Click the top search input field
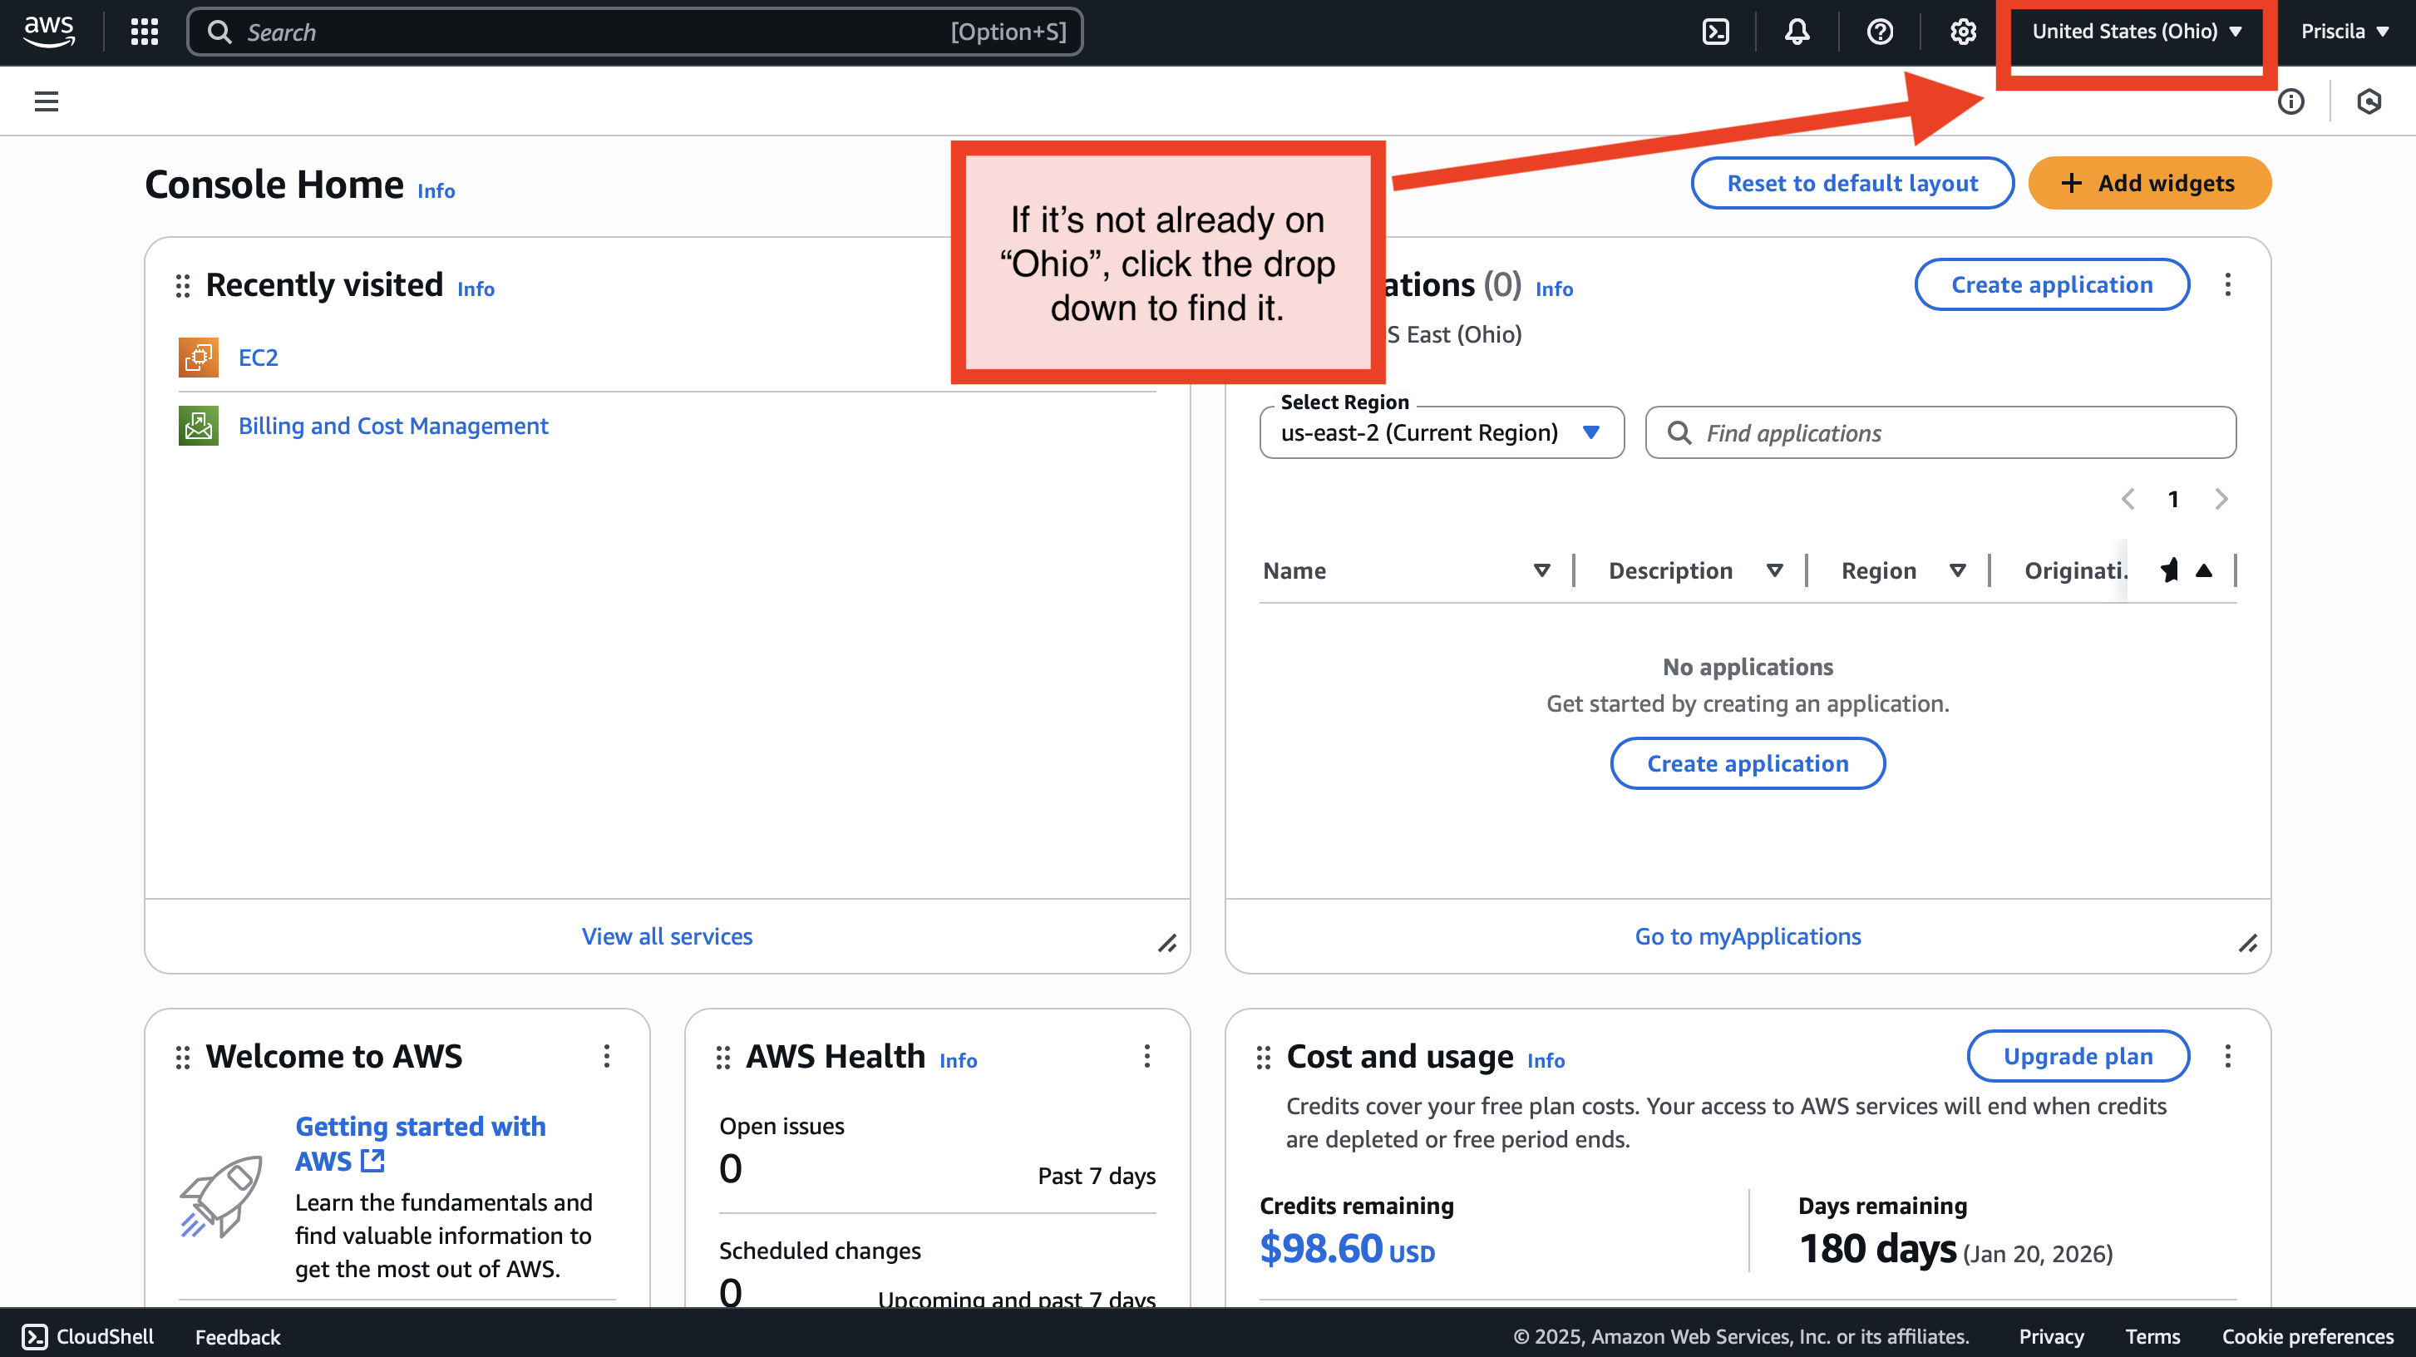The width and height of the screenshot is (2416, 1357). [635, 32]
